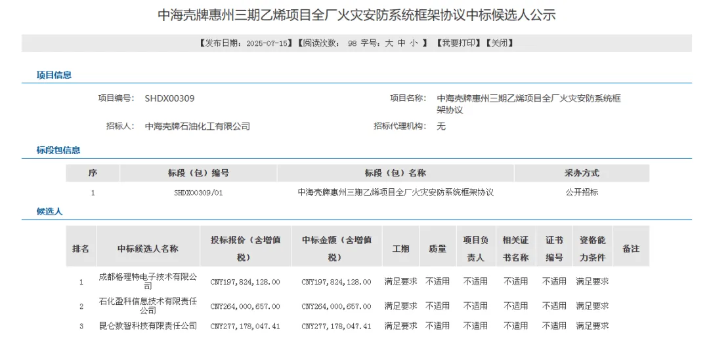Click winning amount CNY197,824,128.00 in 中标金额 column
709x337 pixels.
[x=336, y=282]
